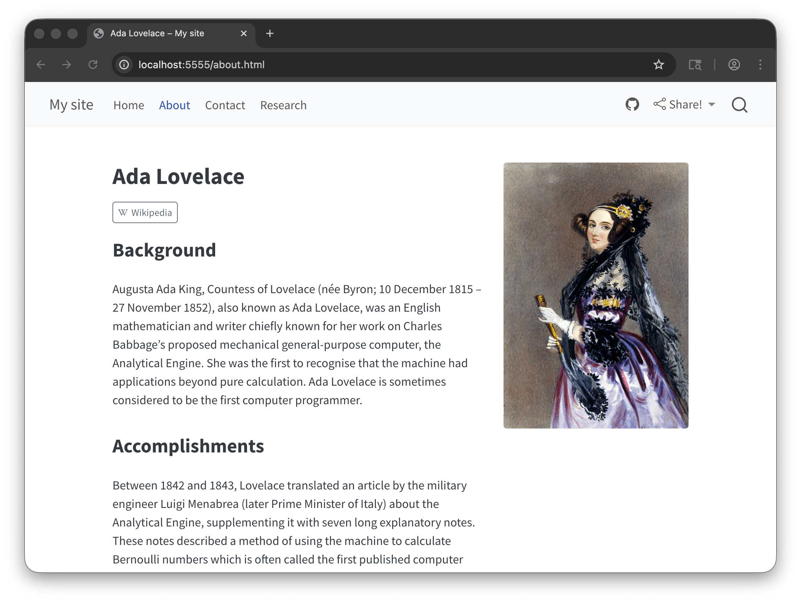Click the Wikipedia button
This screenshot has width=801, height=603.
pyautogui.click(x=145, y=212)
